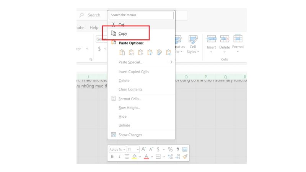The height and width of the screenshot is (172, 306).
Task: Open Cell Styles dropdown in ribbon
Action: (x=193, y=44)
